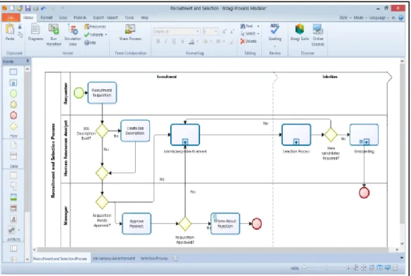Select the Data Store shape in palette

(x=13, y=156)
